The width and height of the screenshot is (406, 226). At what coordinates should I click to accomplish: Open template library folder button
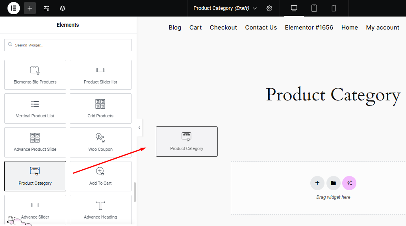pyautogui.click(x=333, y=183)
